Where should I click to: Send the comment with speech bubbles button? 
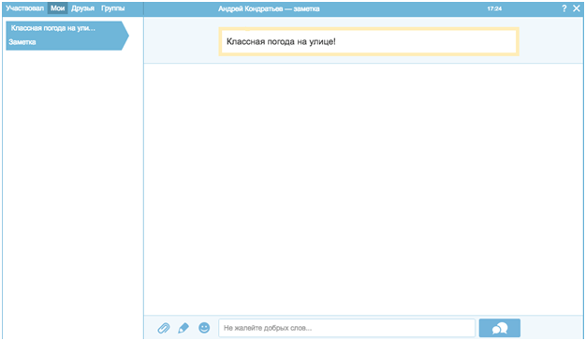click(x=500, y=328)
